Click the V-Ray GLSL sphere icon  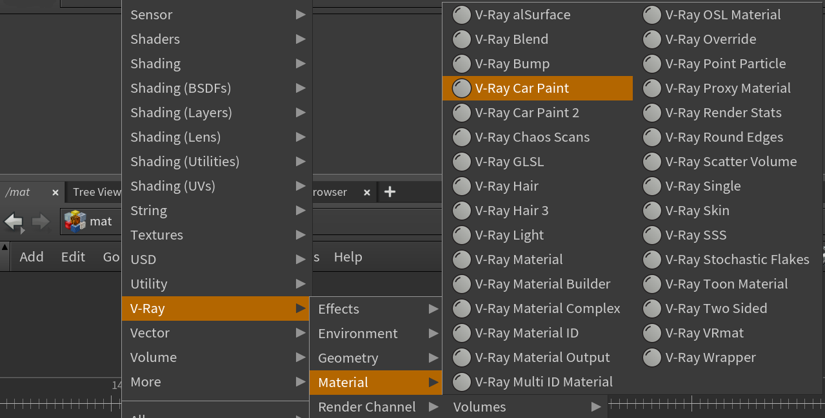461,162
